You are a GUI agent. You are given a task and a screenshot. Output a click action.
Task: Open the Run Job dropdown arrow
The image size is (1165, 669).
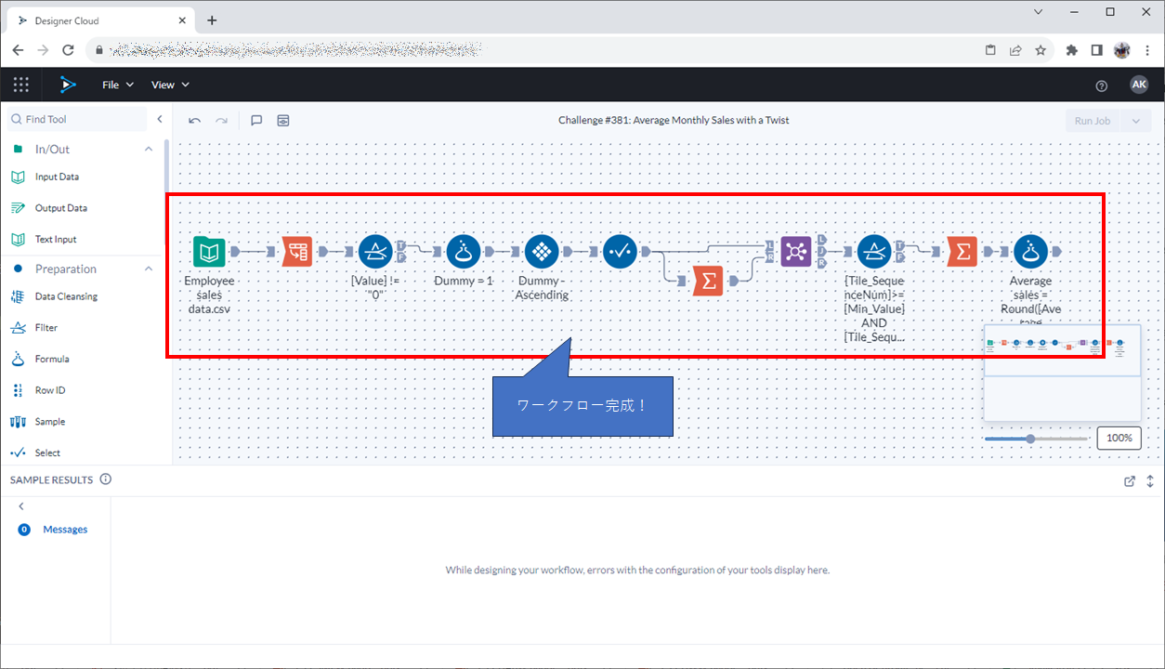(1134, 121)
